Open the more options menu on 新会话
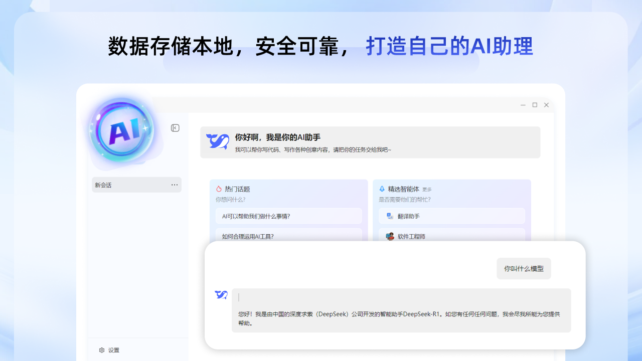Screen dimensions: 642x361 pos(175,185)
